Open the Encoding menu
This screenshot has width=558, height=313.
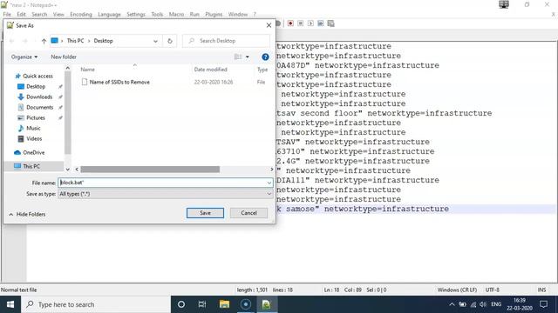pos(81,14)
